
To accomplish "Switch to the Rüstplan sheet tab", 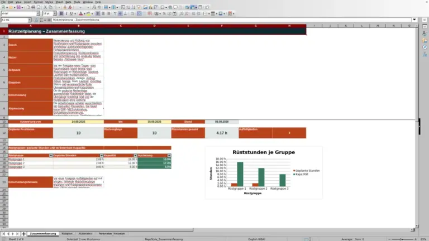I will pos(67,234).
